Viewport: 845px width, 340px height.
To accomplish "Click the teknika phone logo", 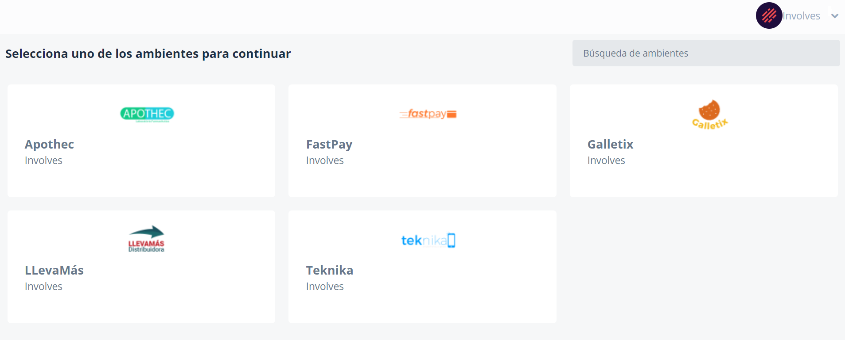I will [x=428, y=240].
